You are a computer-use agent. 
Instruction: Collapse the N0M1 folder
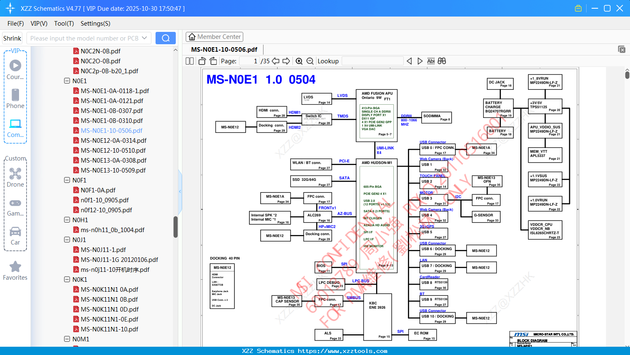click(x=67, y=339)
